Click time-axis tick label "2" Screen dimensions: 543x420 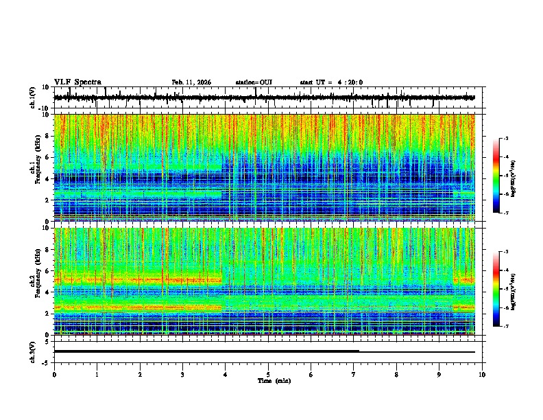pos(140,375)
